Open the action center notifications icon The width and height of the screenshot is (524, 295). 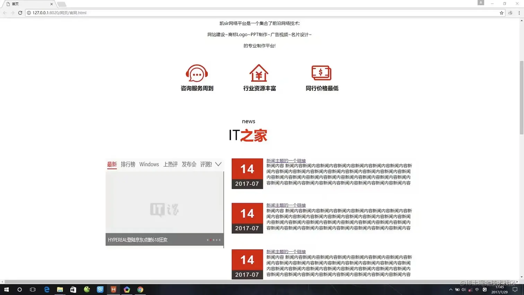[515, 289]
